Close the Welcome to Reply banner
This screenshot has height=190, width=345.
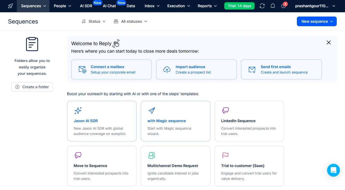(x=329, y=42)
